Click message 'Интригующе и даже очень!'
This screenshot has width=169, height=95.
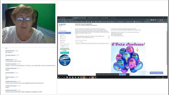click(13, 61)
